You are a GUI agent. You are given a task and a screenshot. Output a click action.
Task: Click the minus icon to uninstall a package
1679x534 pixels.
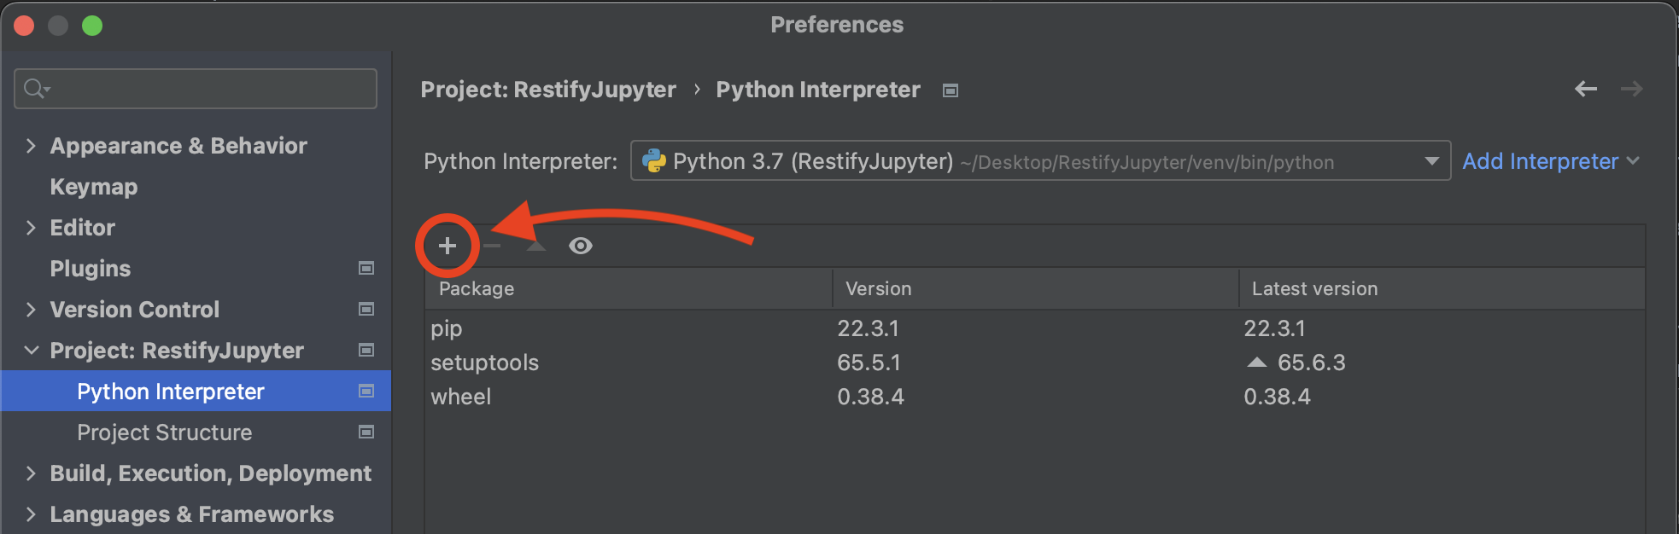click(492, 246)
